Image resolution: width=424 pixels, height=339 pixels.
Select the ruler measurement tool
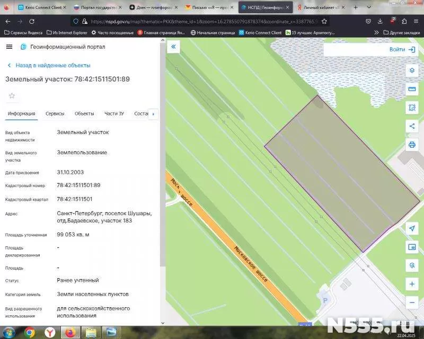412,89
